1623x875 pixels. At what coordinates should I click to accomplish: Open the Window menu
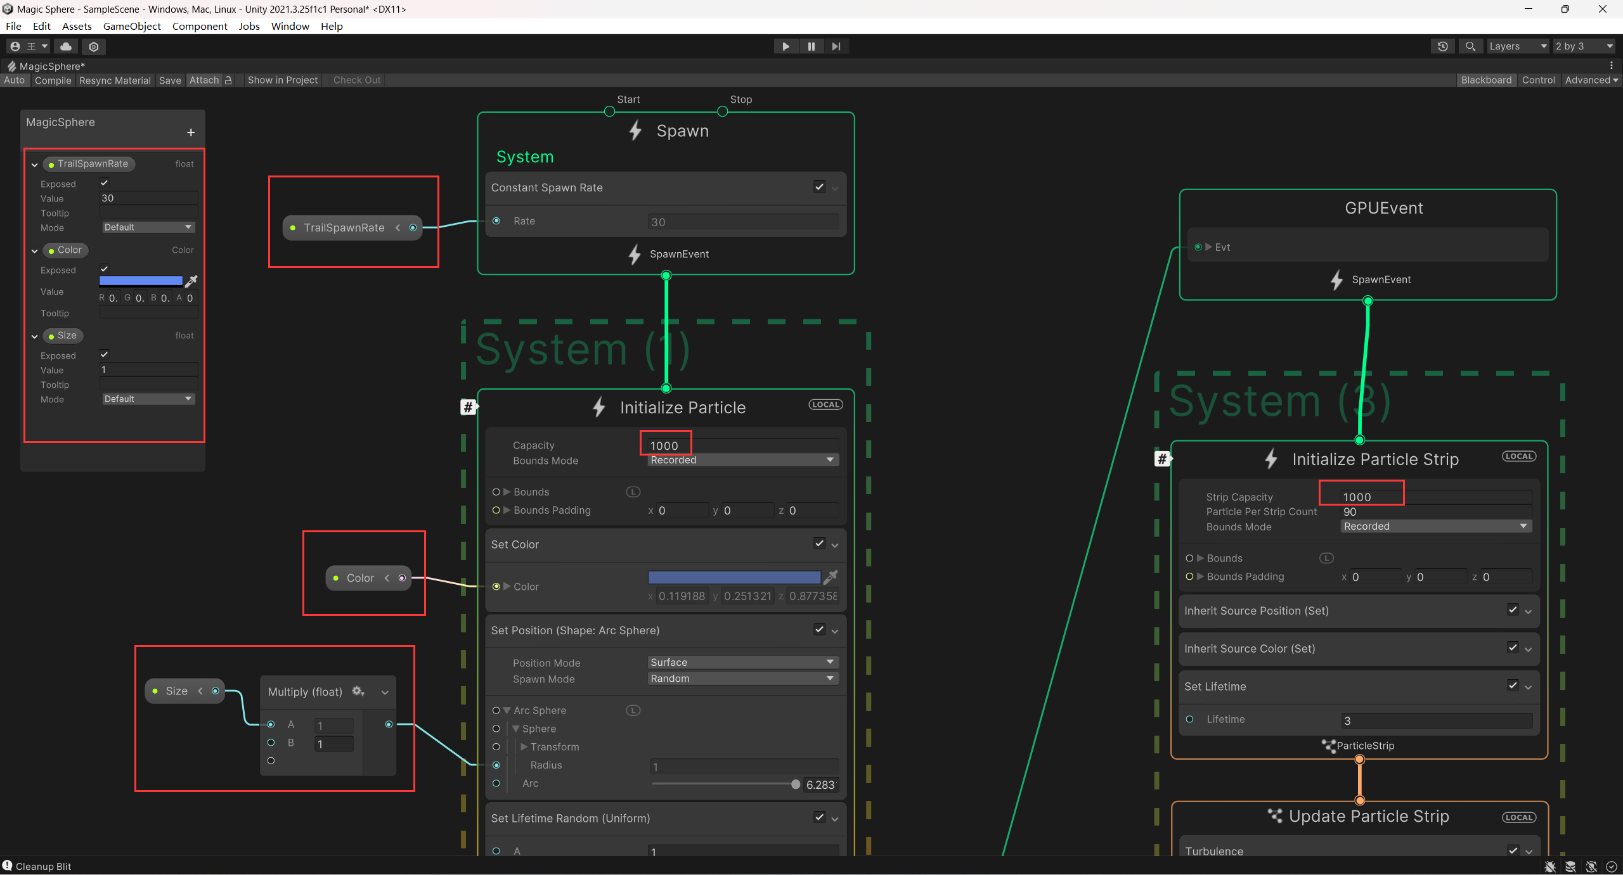290,26
